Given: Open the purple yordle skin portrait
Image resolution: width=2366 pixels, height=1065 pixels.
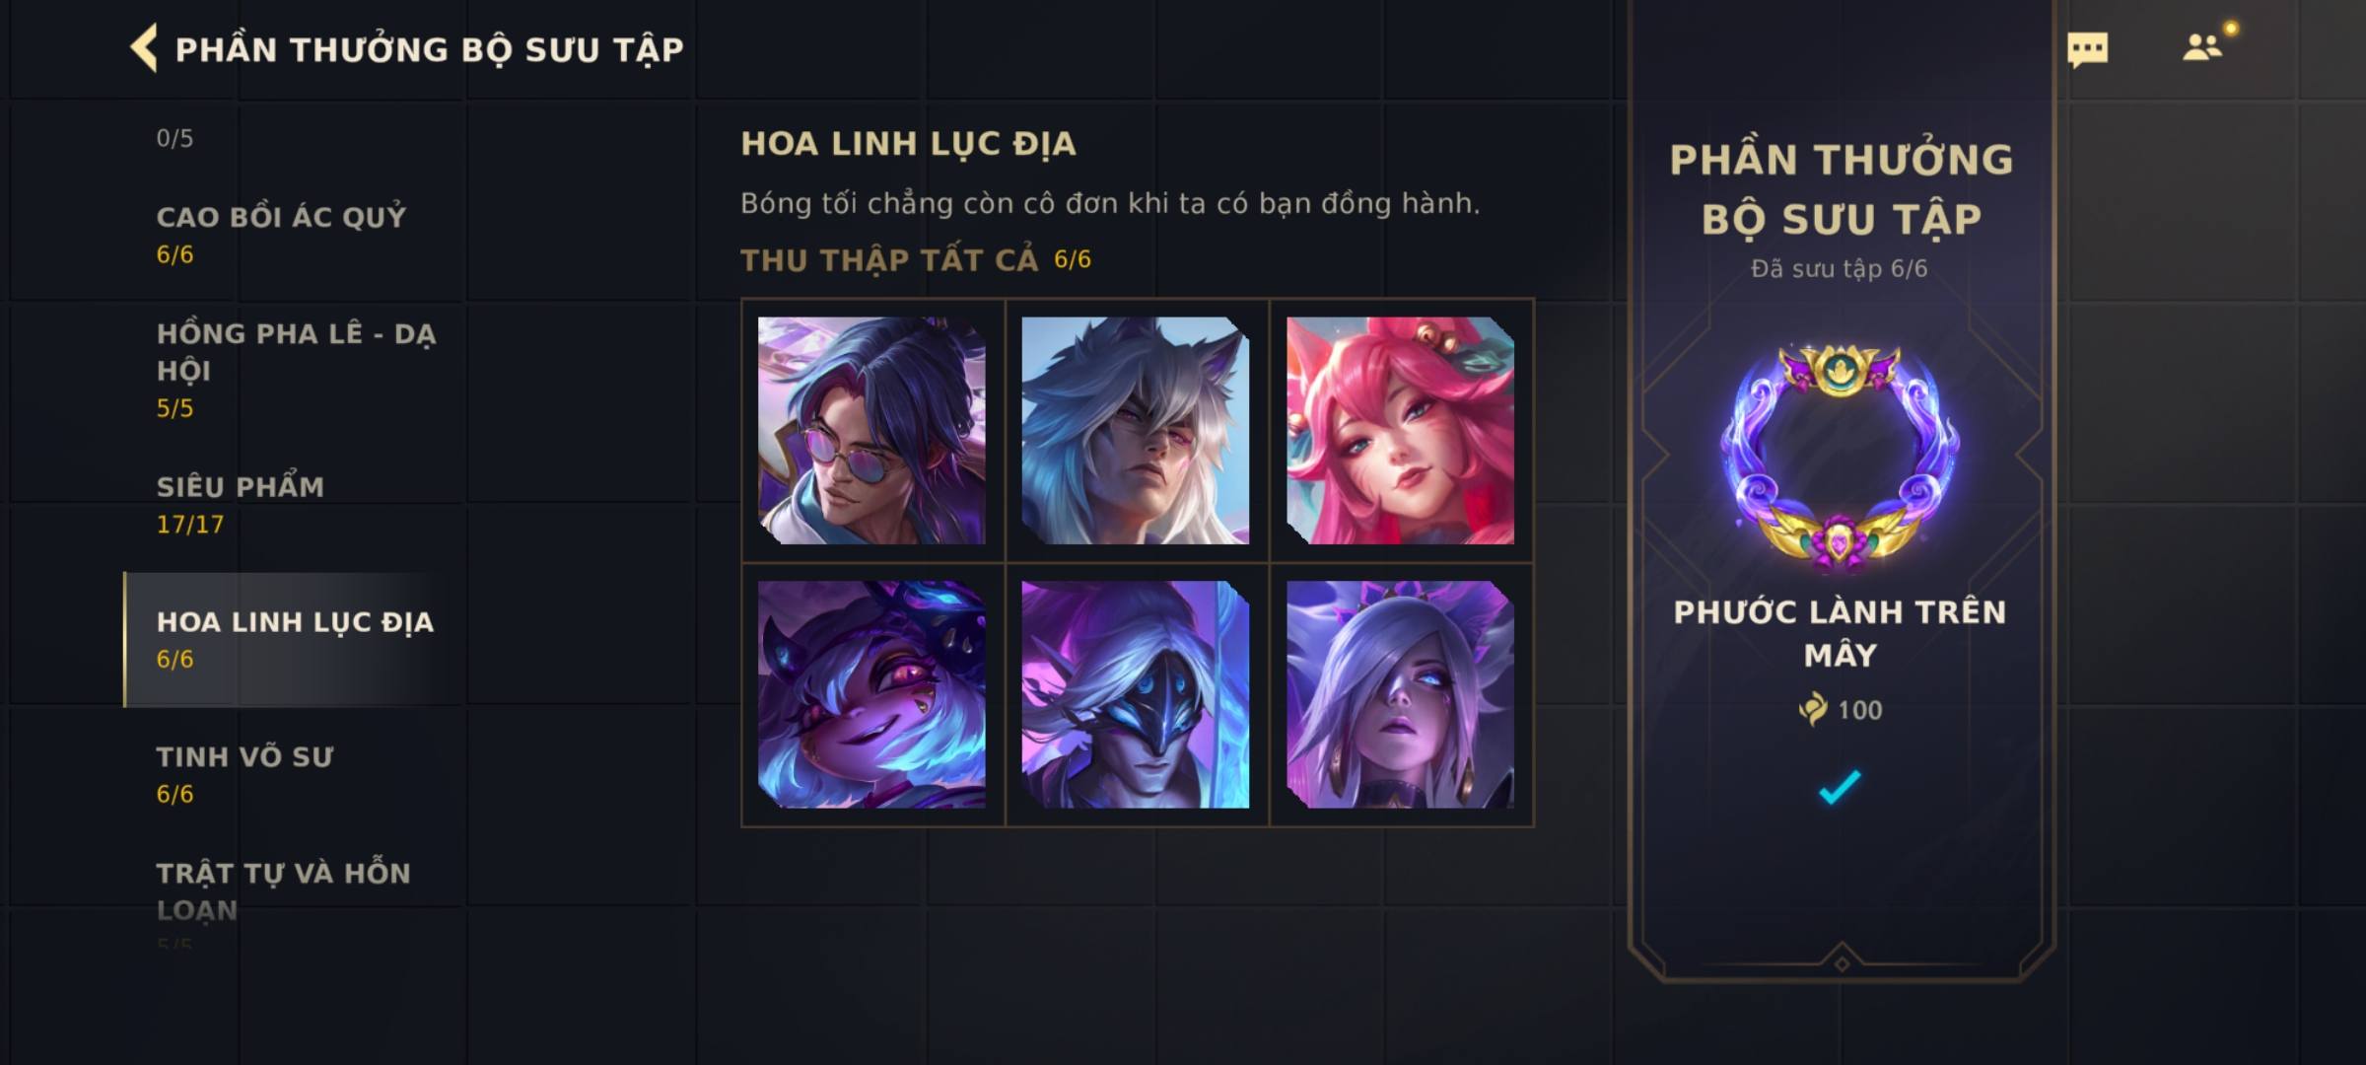Looking at the screenshot, I should [871, 694].
